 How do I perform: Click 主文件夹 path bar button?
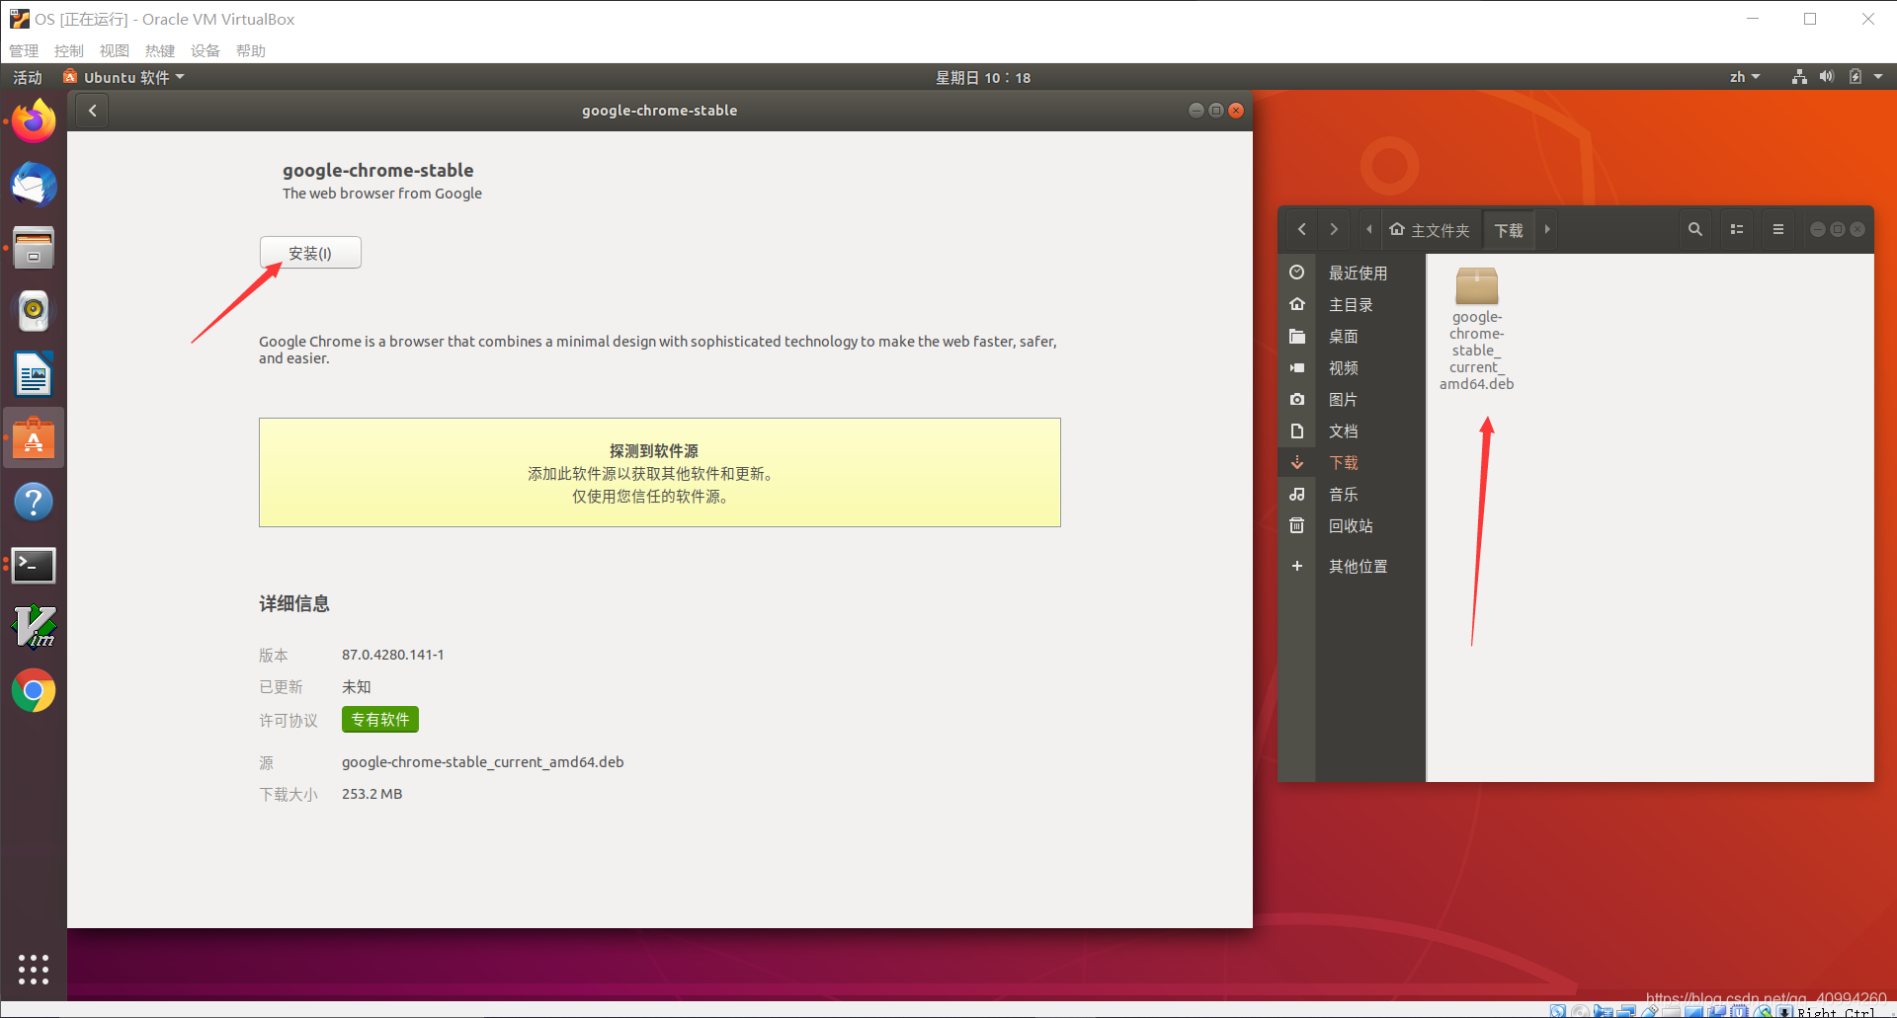(x=1430, y=230)
